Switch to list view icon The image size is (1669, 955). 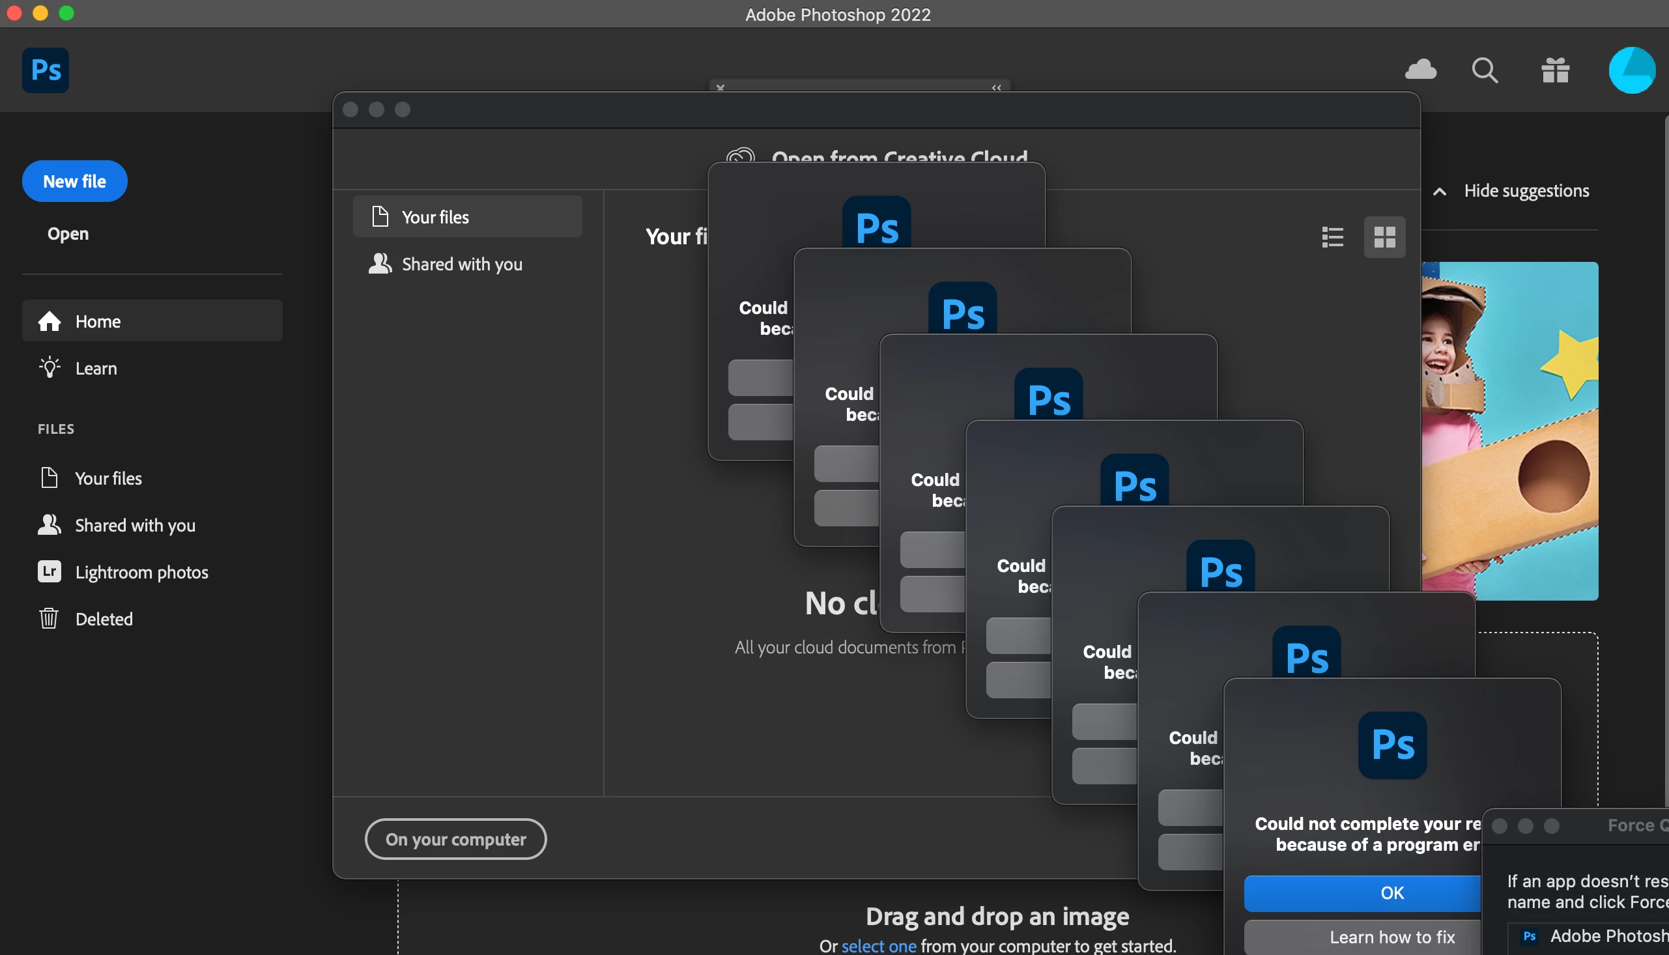point(1333,236)
